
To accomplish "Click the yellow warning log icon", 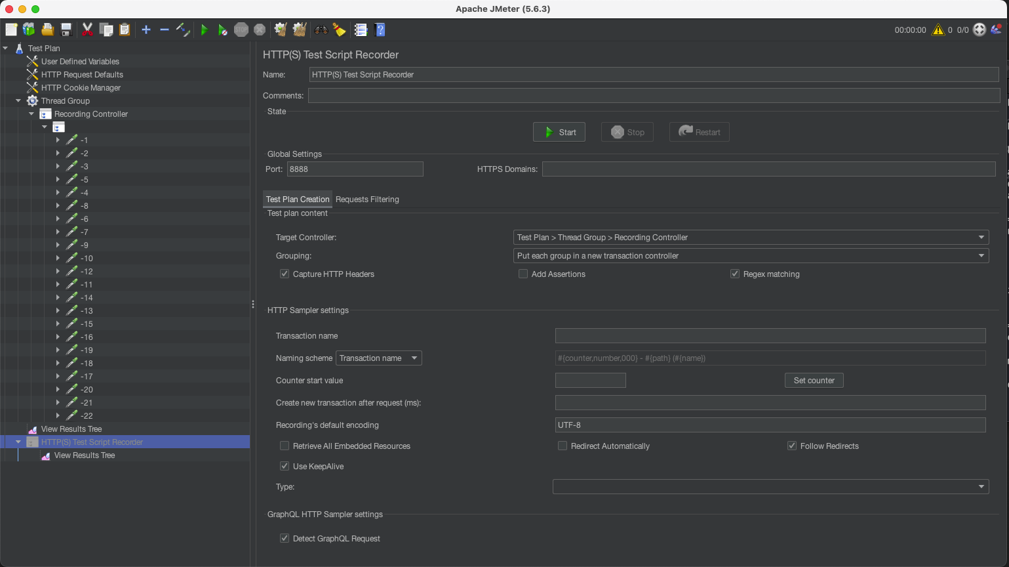I will tap(938, 30).
